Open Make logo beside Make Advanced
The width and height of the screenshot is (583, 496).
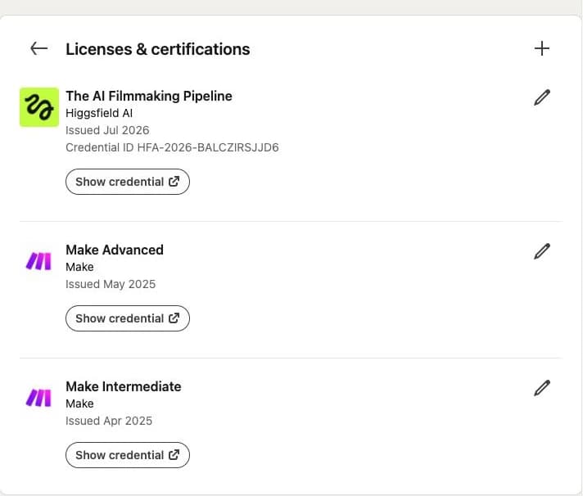coord(38,261)
